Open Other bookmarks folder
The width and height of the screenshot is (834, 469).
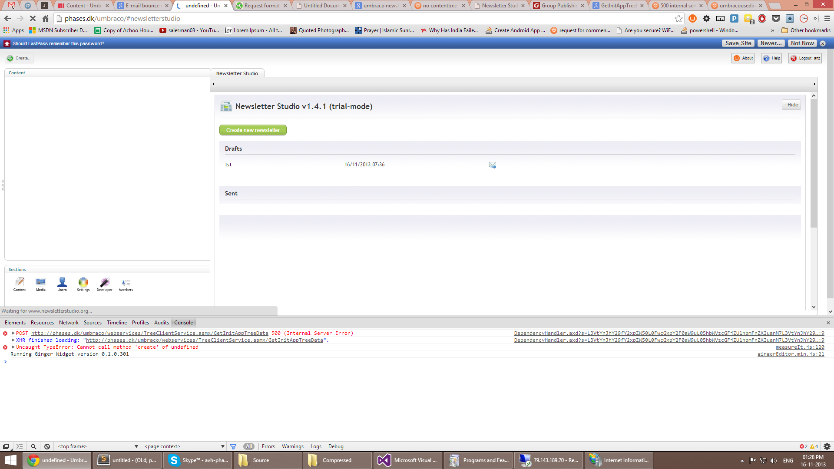pyautogui.click(x=806, y=30)
